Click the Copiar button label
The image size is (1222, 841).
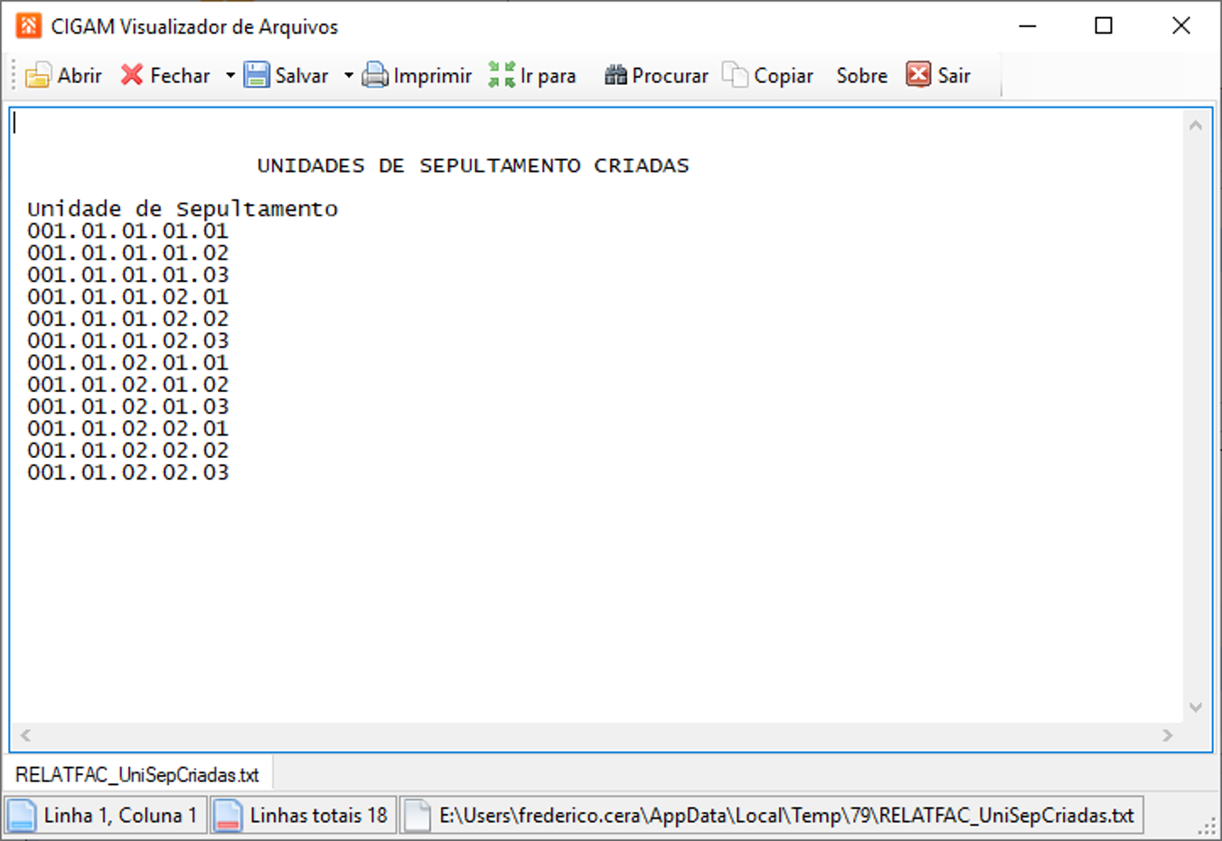coord(784,76)
